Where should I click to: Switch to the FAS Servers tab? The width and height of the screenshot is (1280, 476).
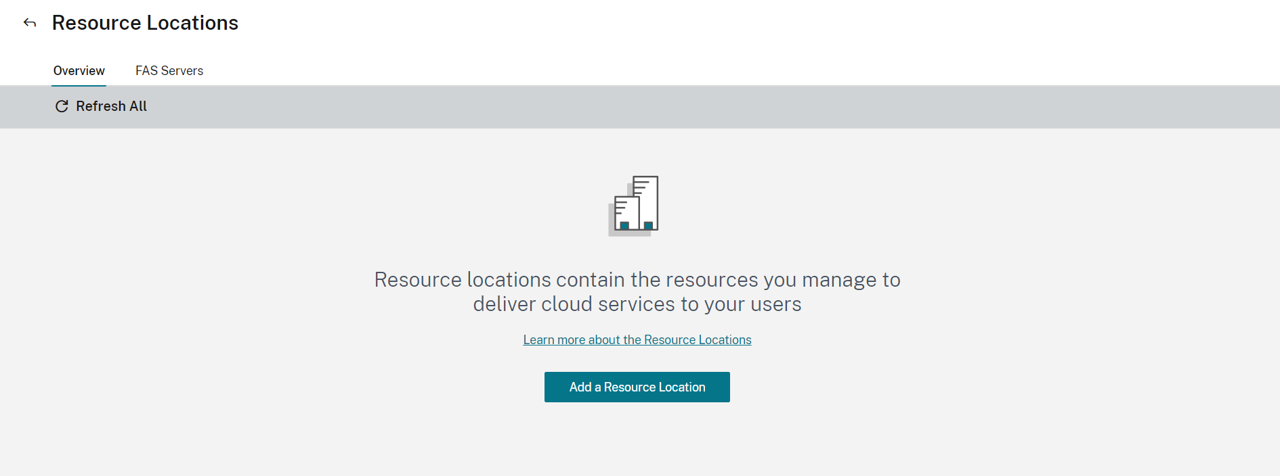pyautogui.click(x=169, y=71)
